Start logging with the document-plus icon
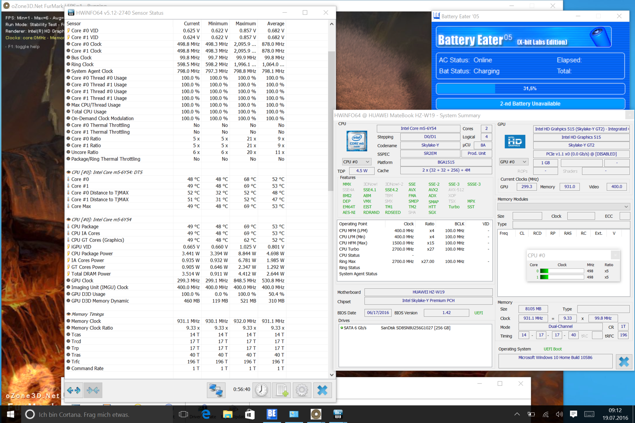 pyautogui.click(x=282, y=390)
